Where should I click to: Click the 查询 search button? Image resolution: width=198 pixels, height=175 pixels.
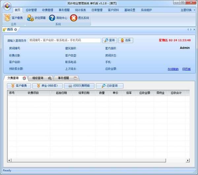click(110, 40)
